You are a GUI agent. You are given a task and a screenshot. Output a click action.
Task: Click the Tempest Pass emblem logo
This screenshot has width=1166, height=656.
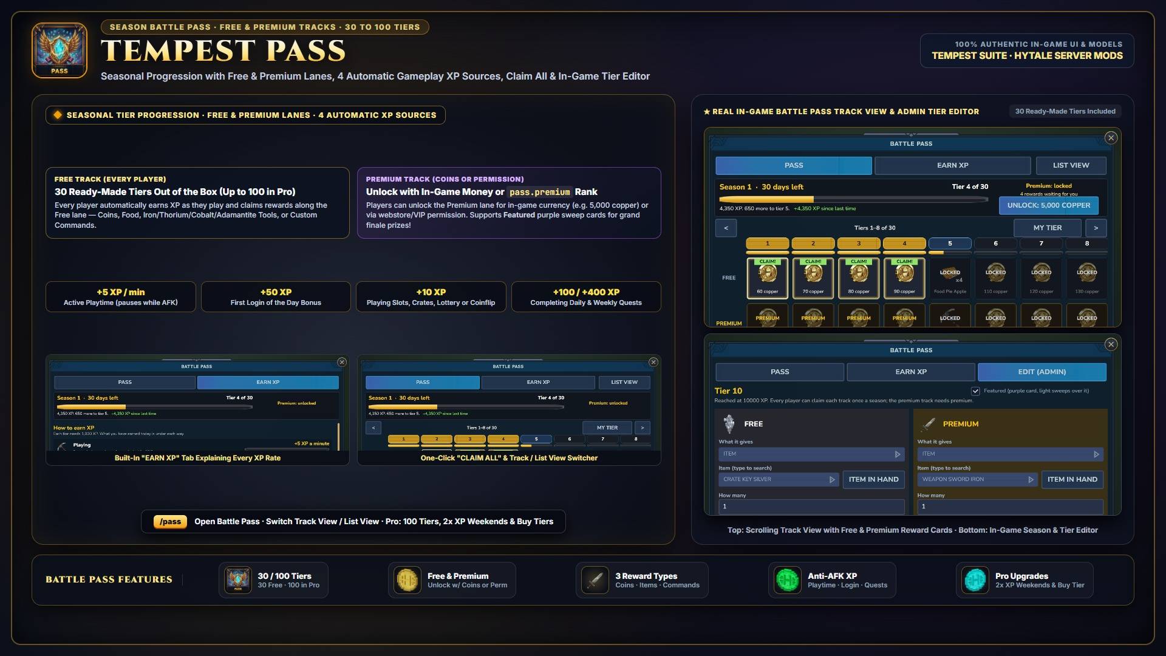[x=60, y=50]
